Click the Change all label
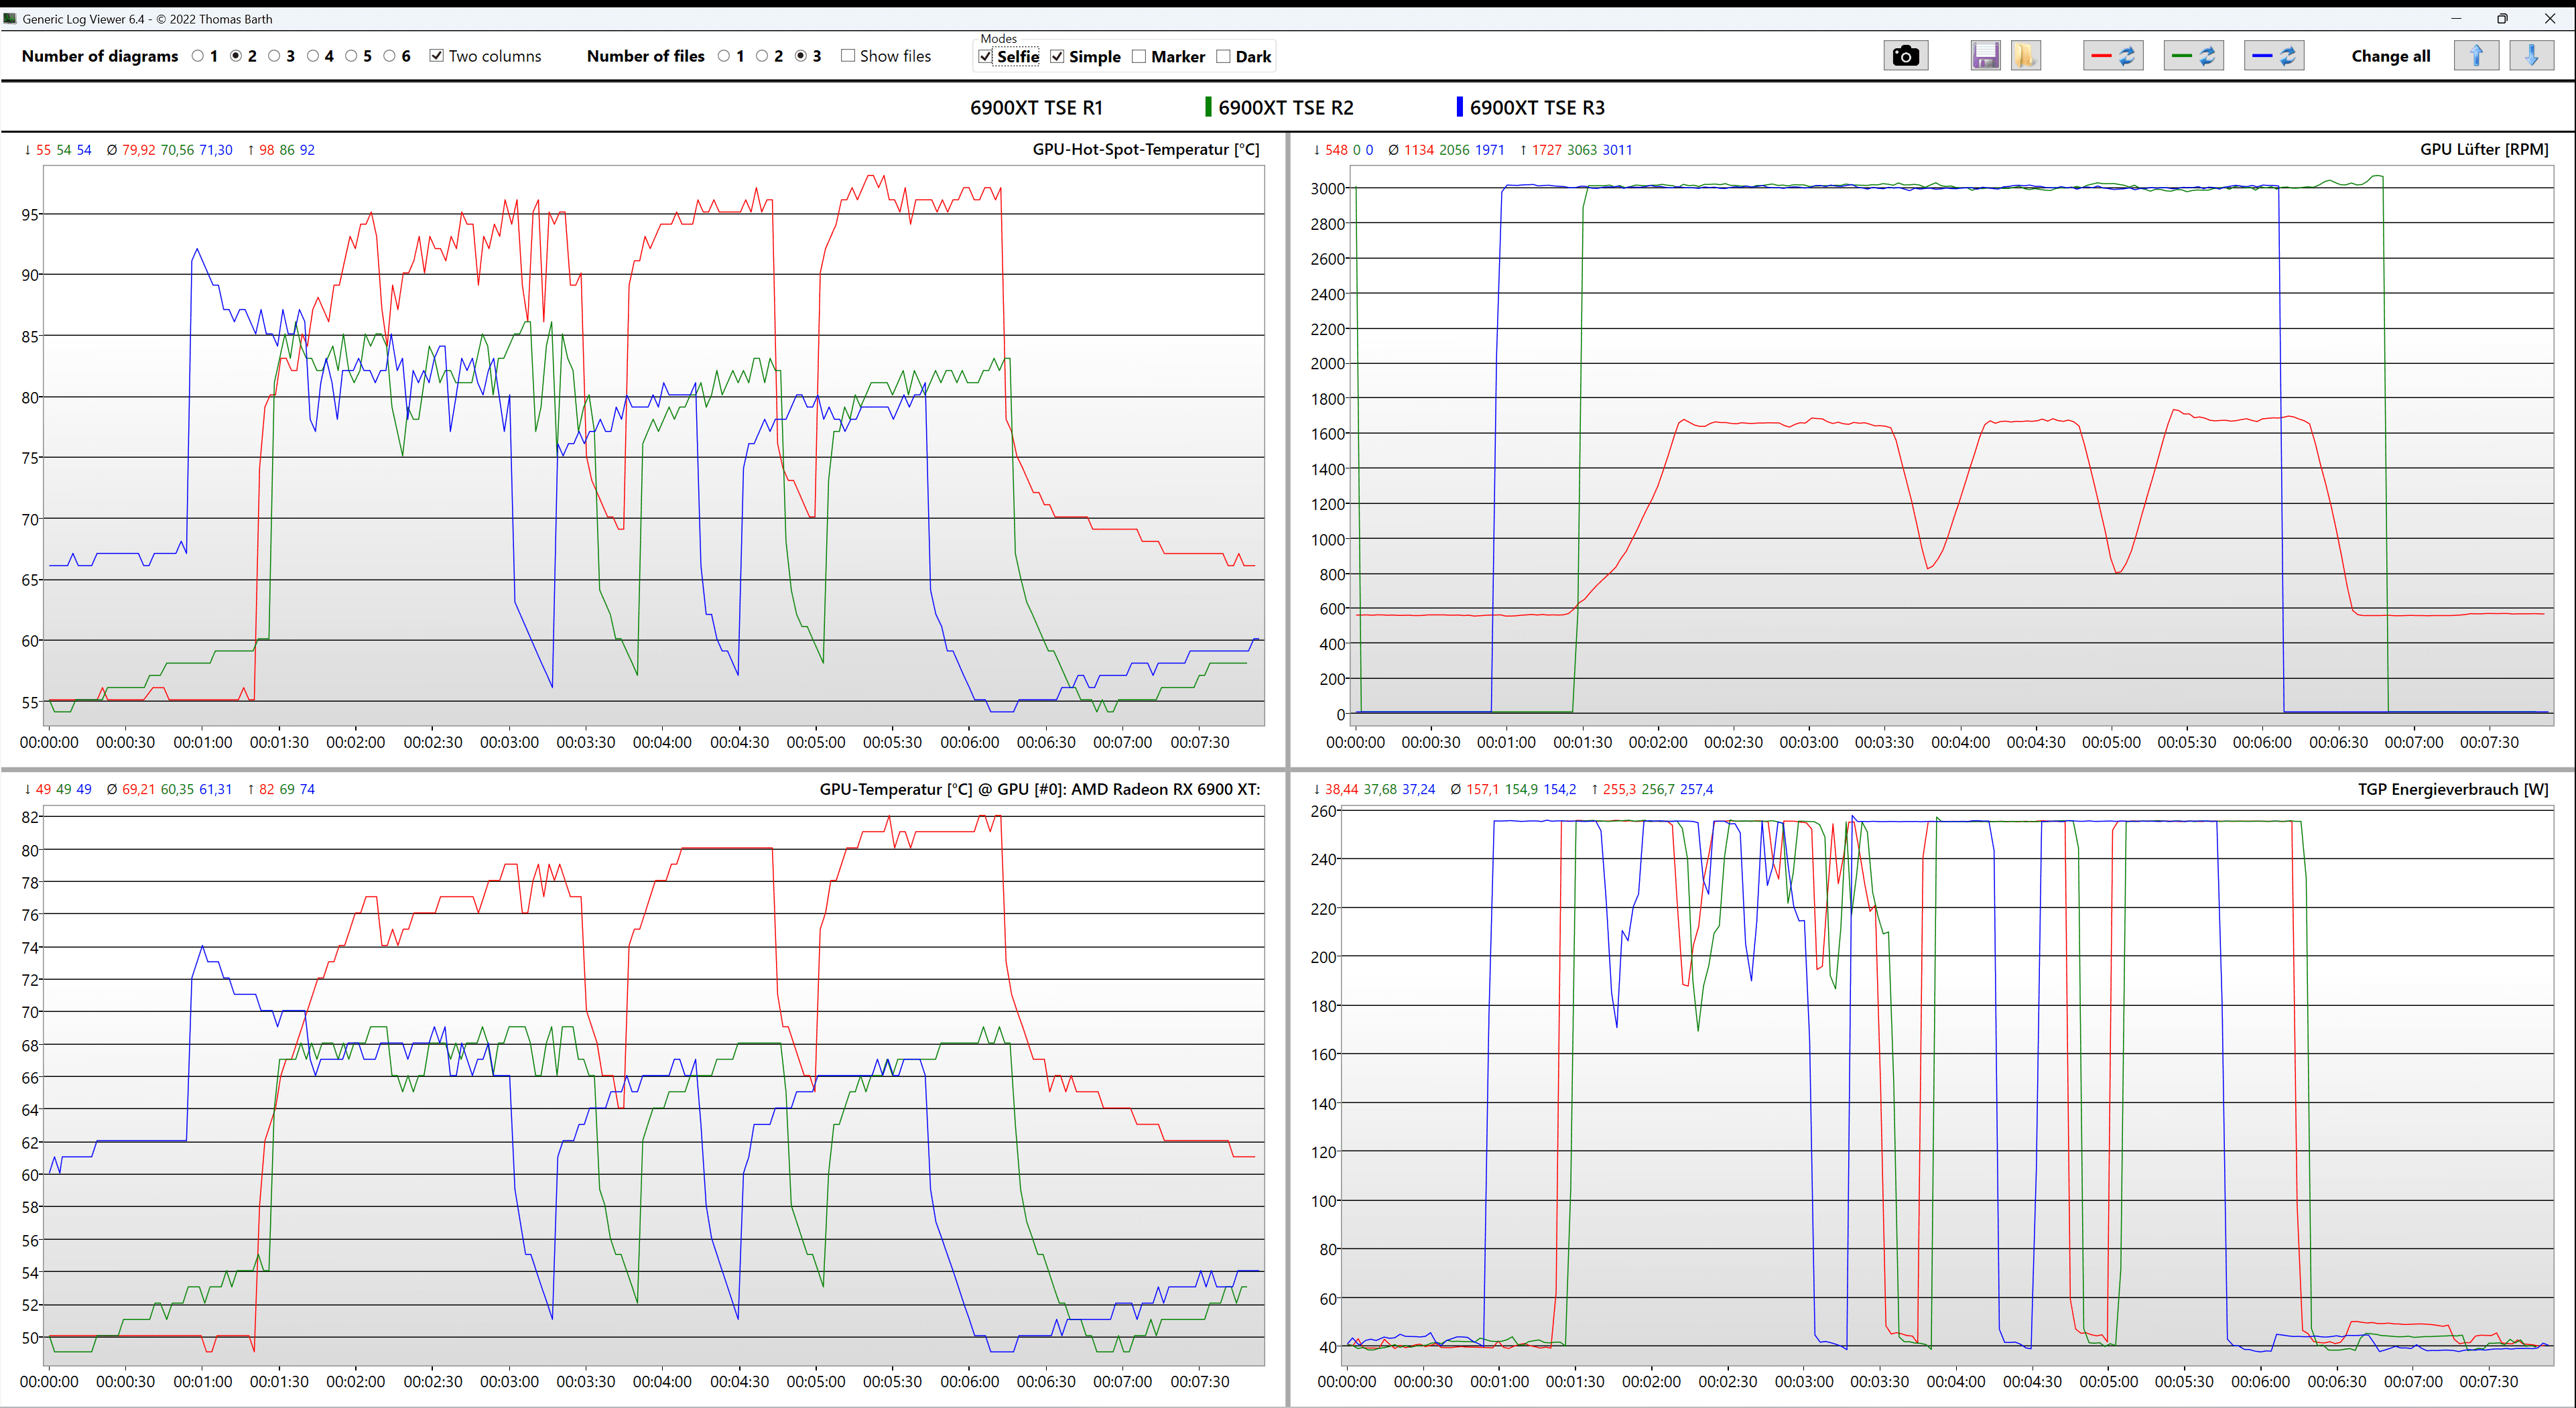The height and width of the screenshot is (1408, 2576). 2390,56
